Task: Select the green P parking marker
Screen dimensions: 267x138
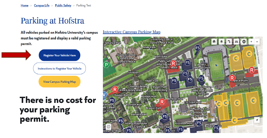Action: [x=106, y=65]
